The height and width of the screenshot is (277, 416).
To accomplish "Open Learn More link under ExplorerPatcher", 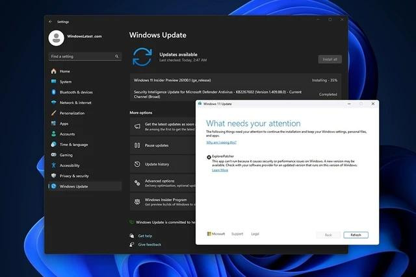I will point(220,170).
